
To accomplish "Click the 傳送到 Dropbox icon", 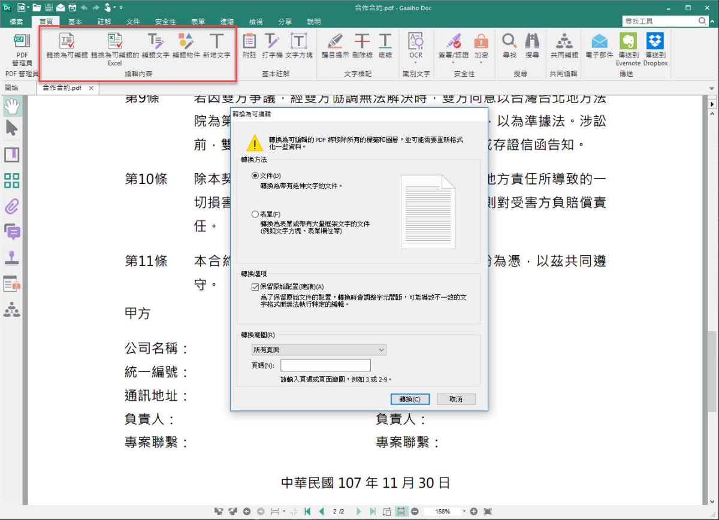I will point(655,43).
